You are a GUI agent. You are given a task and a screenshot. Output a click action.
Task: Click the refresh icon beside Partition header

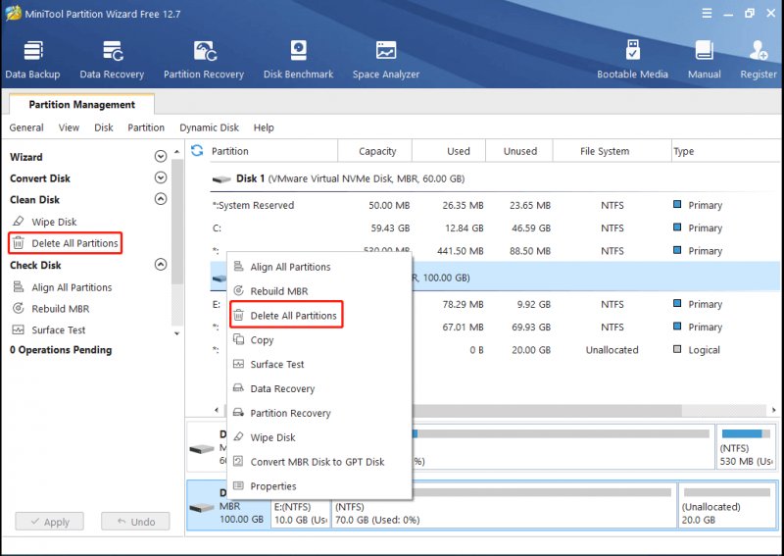pos(197,151)
